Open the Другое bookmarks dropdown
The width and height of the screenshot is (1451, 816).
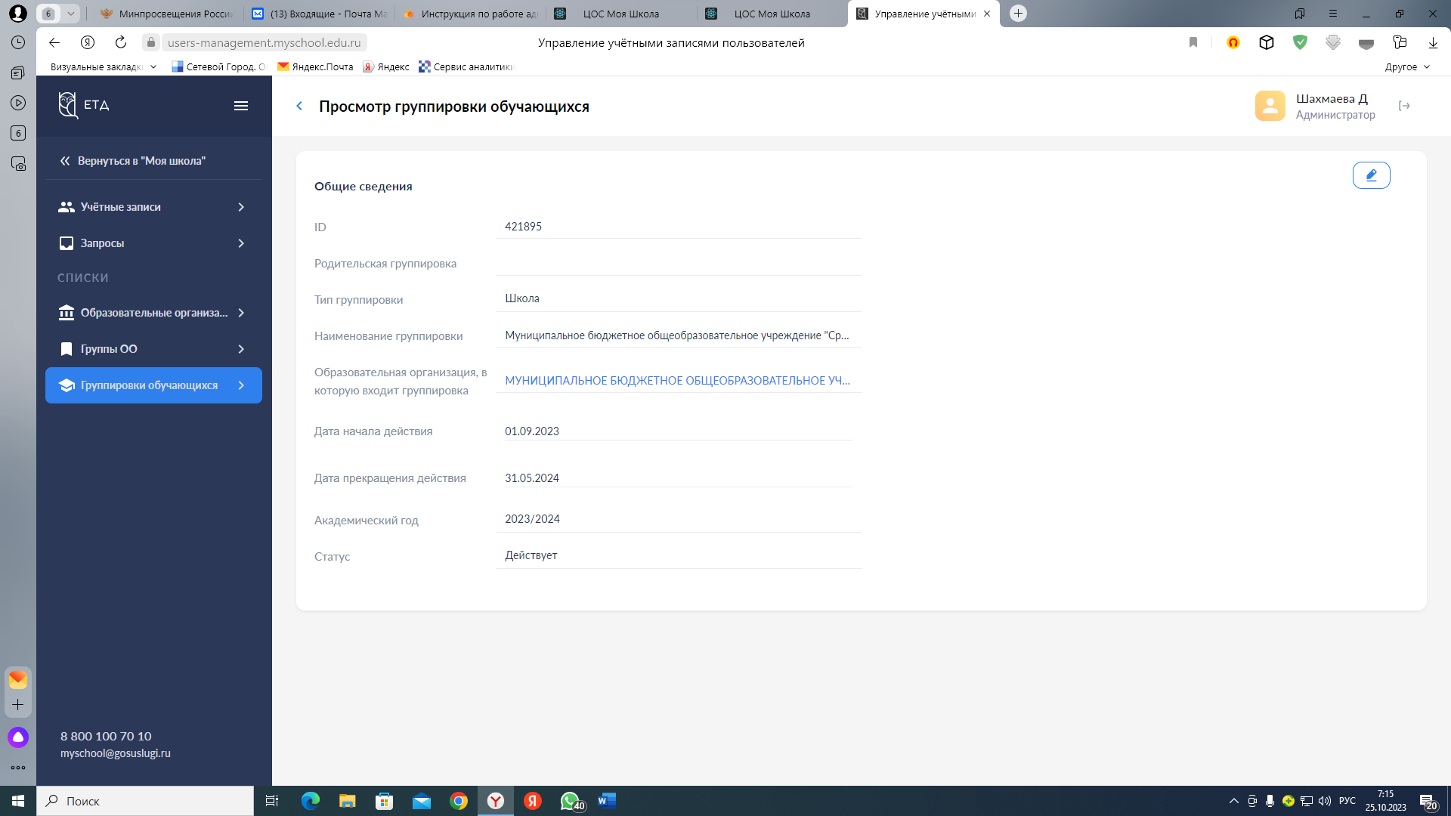pos(1406,67)
